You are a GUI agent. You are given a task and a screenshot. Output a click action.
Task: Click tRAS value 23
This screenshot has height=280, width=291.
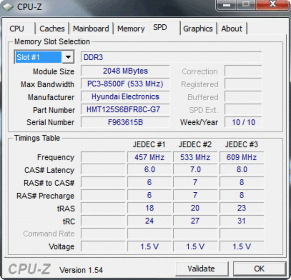tap(241, 208)
